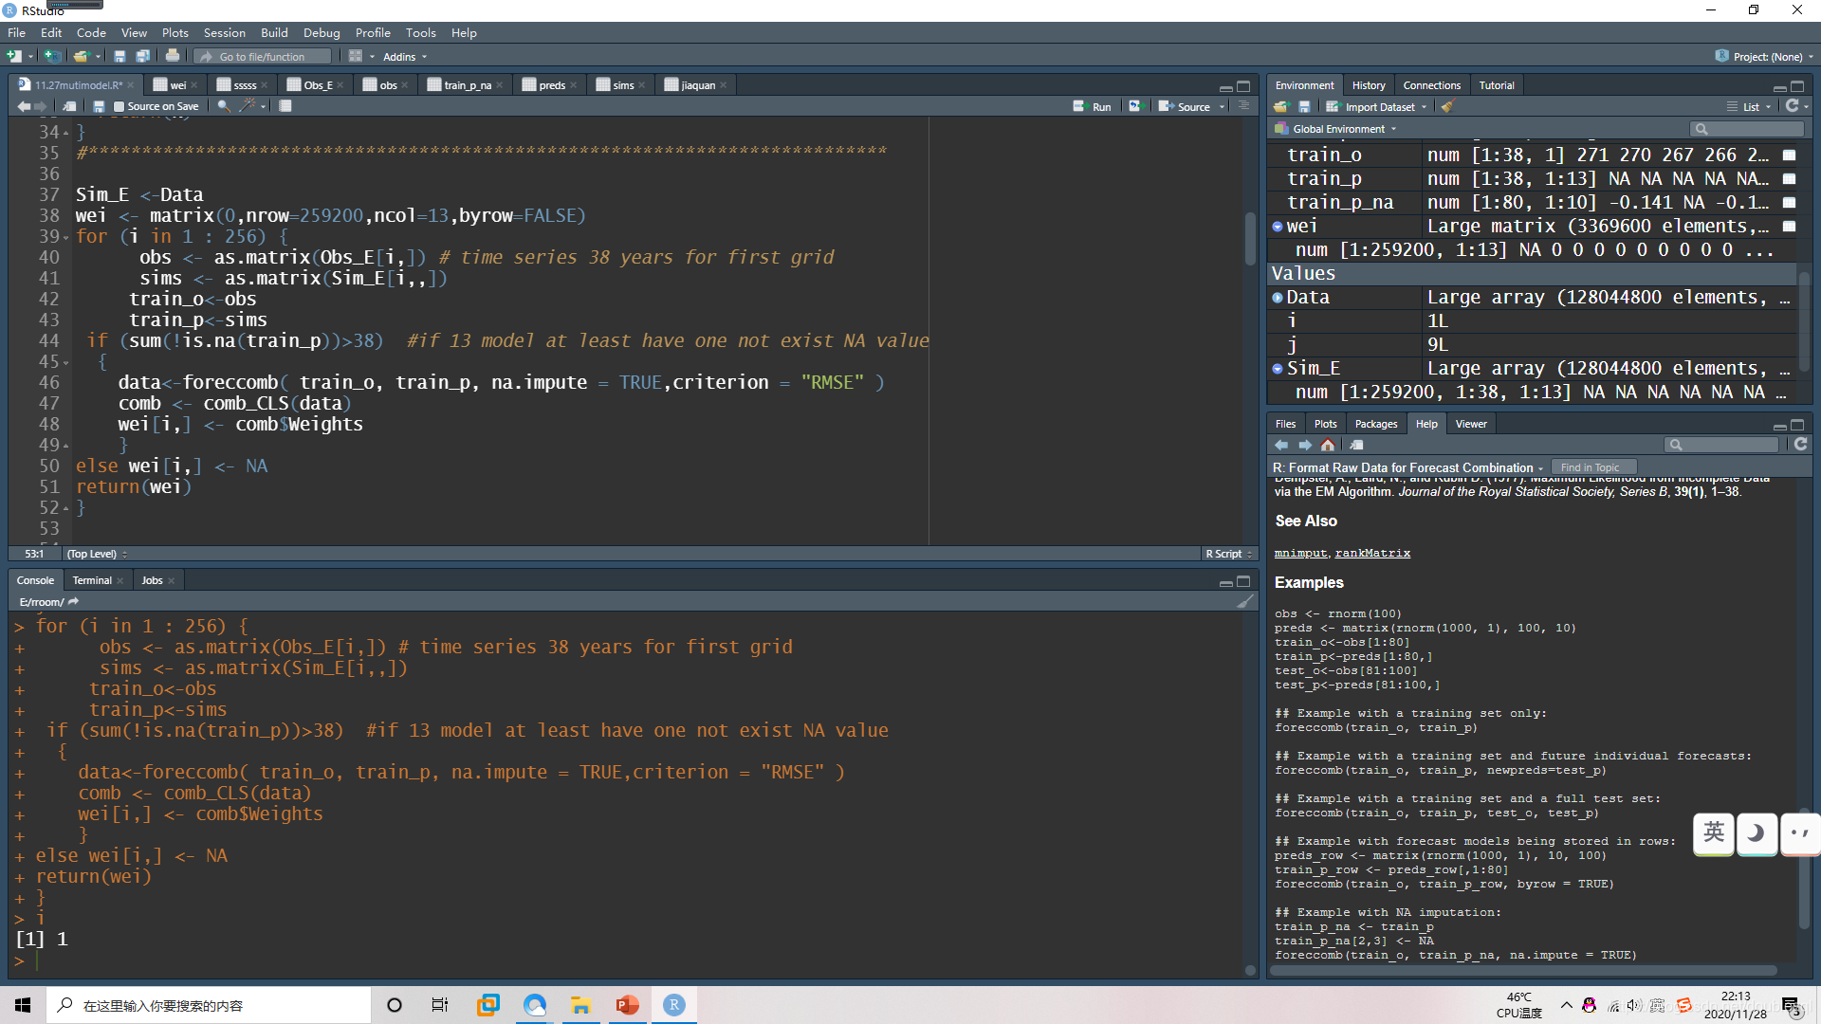Open the Addins dropdown
Viewport: 1821px width, 1024px height.
click(405, 57)
